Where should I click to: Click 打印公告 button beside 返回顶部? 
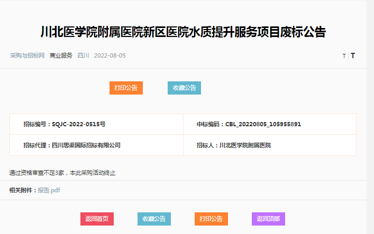pyautogui.click(x=211, y=219)
